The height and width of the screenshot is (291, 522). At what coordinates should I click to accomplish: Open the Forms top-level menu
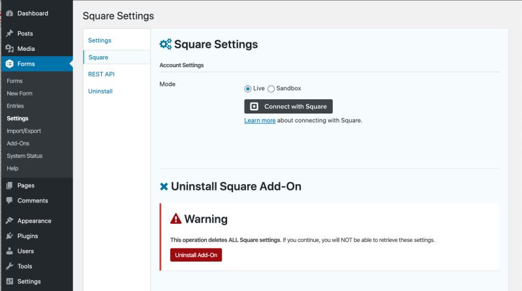[x=37, y=63]
